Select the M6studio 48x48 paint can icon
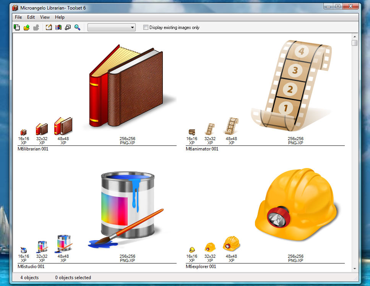 [x=63, y=244]
